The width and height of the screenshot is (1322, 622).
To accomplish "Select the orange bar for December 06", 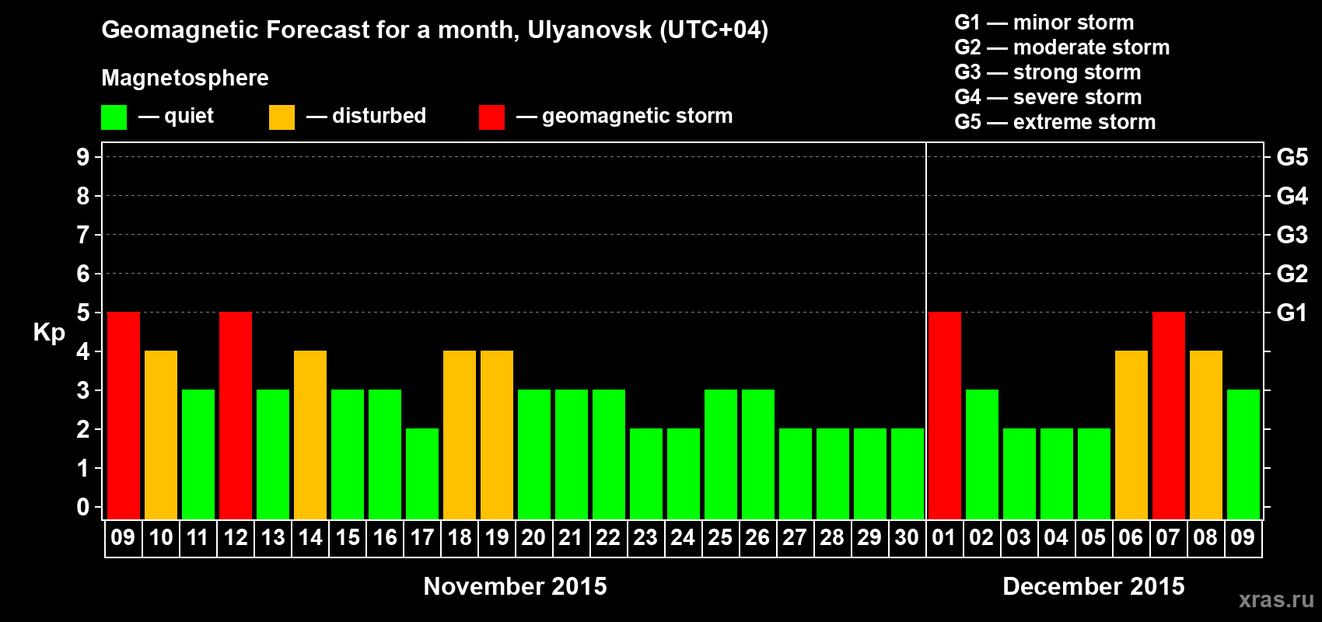I will coord(1131,435).
